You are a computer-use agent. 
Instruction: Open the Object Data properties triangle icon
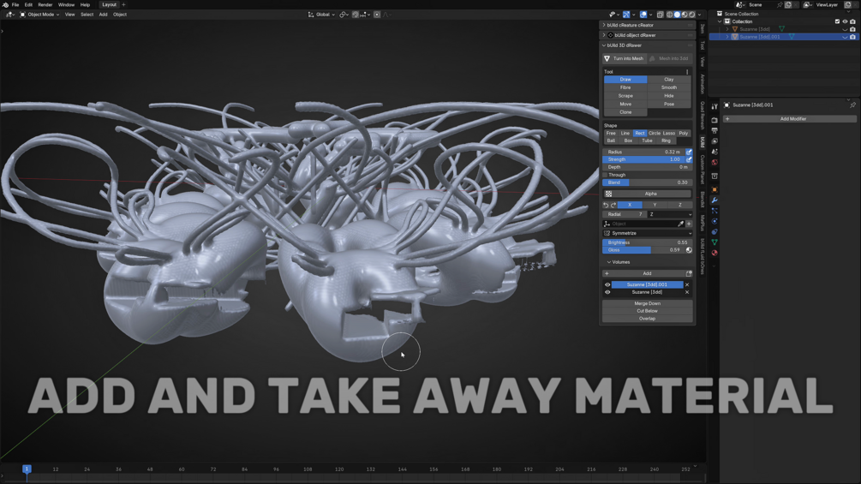(715, 242)
